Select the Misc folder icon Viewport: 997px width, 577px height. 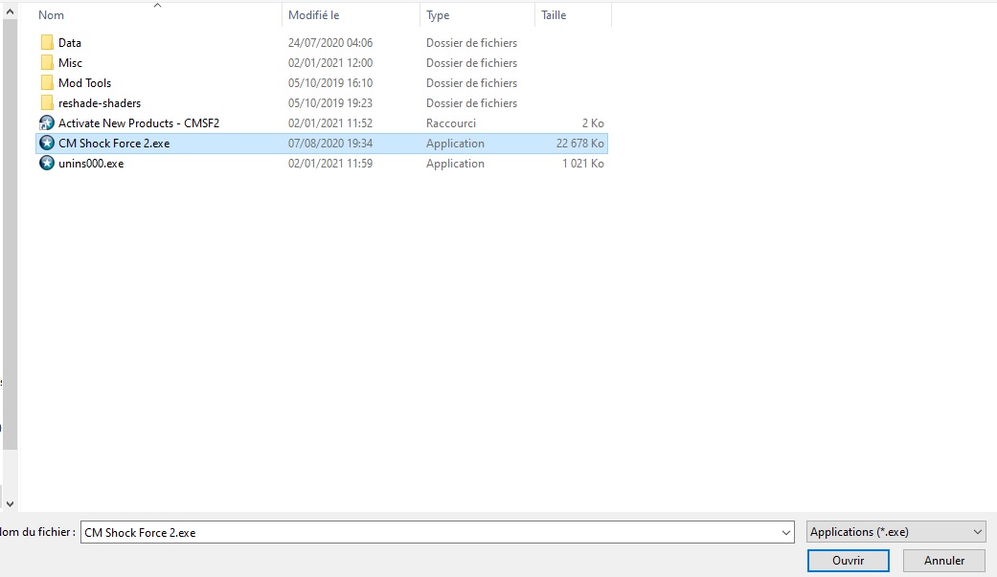point(46,63)
